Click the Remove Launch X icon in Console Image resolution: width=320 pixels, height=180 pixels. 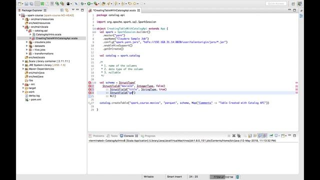coord(234,135)
